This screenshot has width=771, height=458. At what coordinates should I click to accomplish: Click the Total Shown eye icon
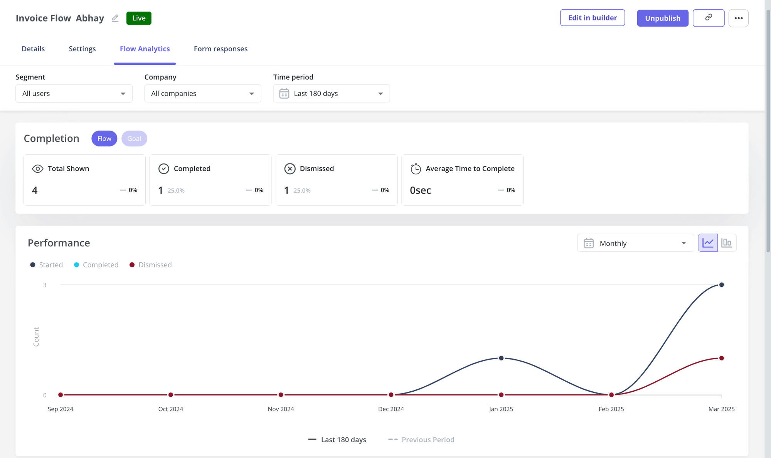coord(37,169)
